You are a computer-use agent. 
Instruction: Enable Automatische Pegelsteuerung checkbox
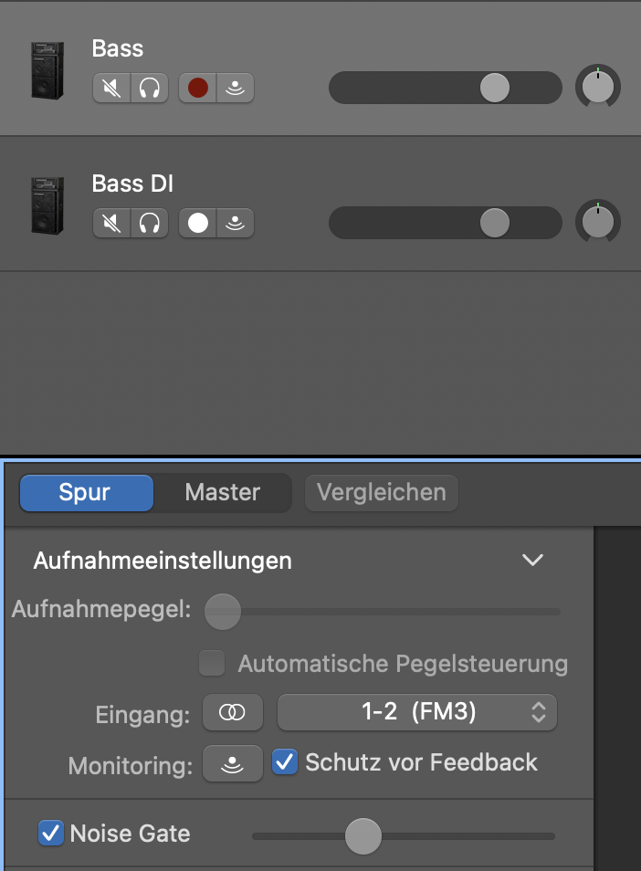[x=213, y=664]
